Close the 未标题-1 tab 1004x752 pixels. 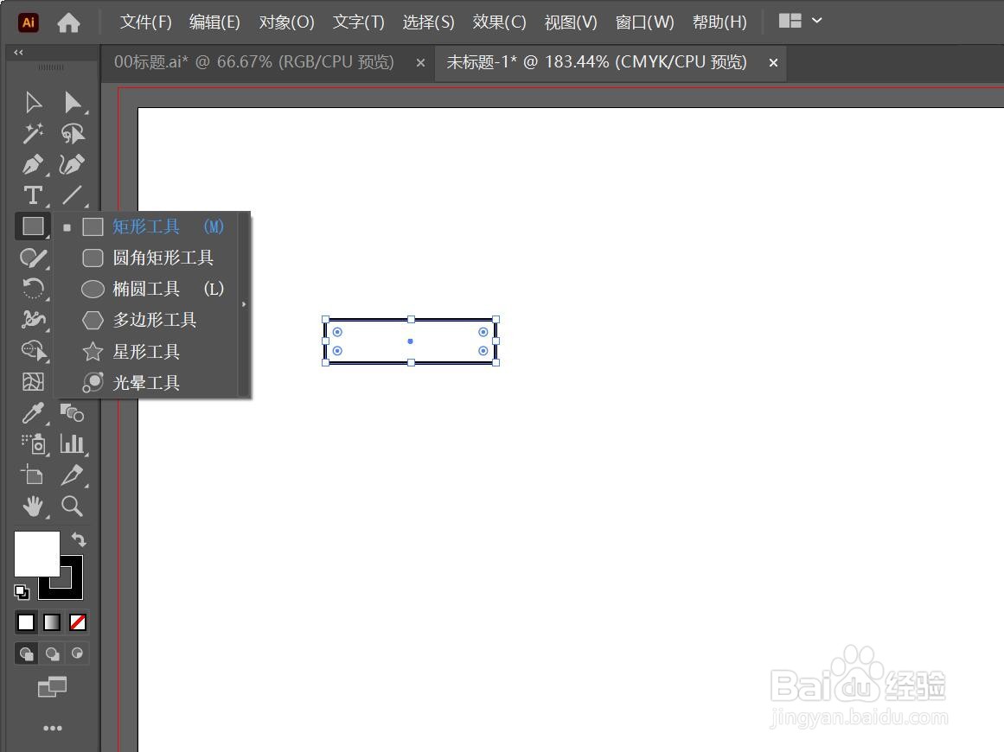(773, 63)
